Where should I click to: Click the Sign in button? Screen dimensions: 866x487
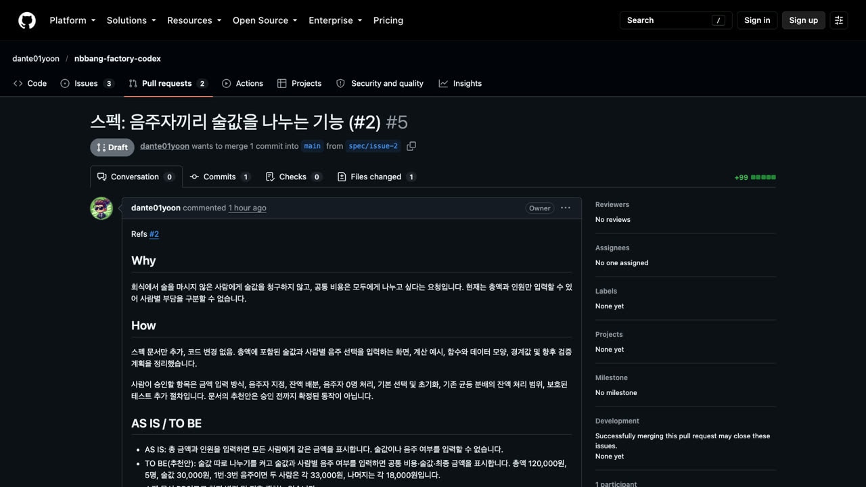tap(757, 20)
